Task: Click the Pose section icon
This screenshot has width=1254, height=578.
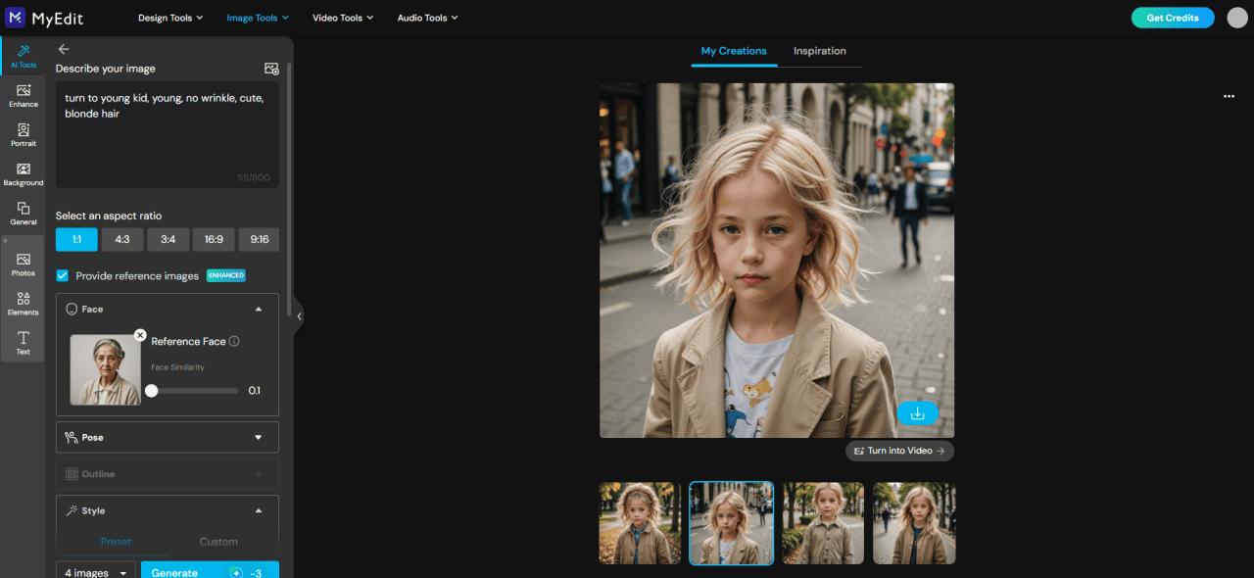Action: (x=72, y=437)
